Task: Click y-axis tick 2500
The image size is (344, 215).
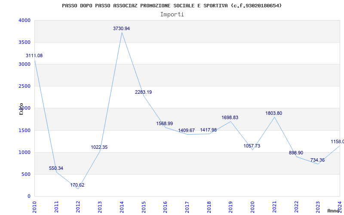Action: coord(25,86)
